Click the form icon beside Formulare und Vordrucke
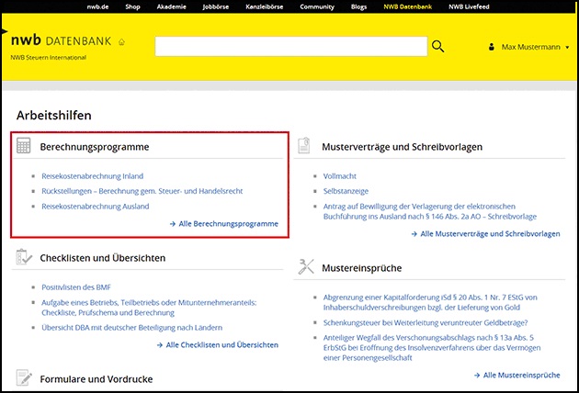Image resolution: width=579 pixels, height=393 pixels. tap(24, 377)
